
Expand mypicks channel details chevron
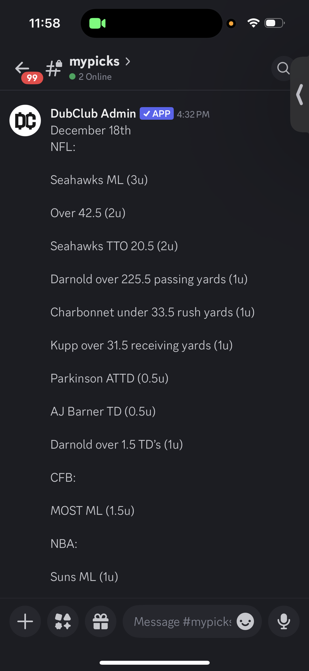(x=128, y=61)
